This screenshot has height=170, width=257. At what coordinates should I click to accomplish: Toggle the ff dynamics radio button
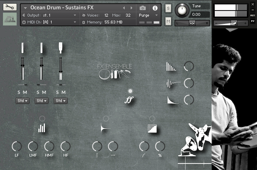pos(130,91)
